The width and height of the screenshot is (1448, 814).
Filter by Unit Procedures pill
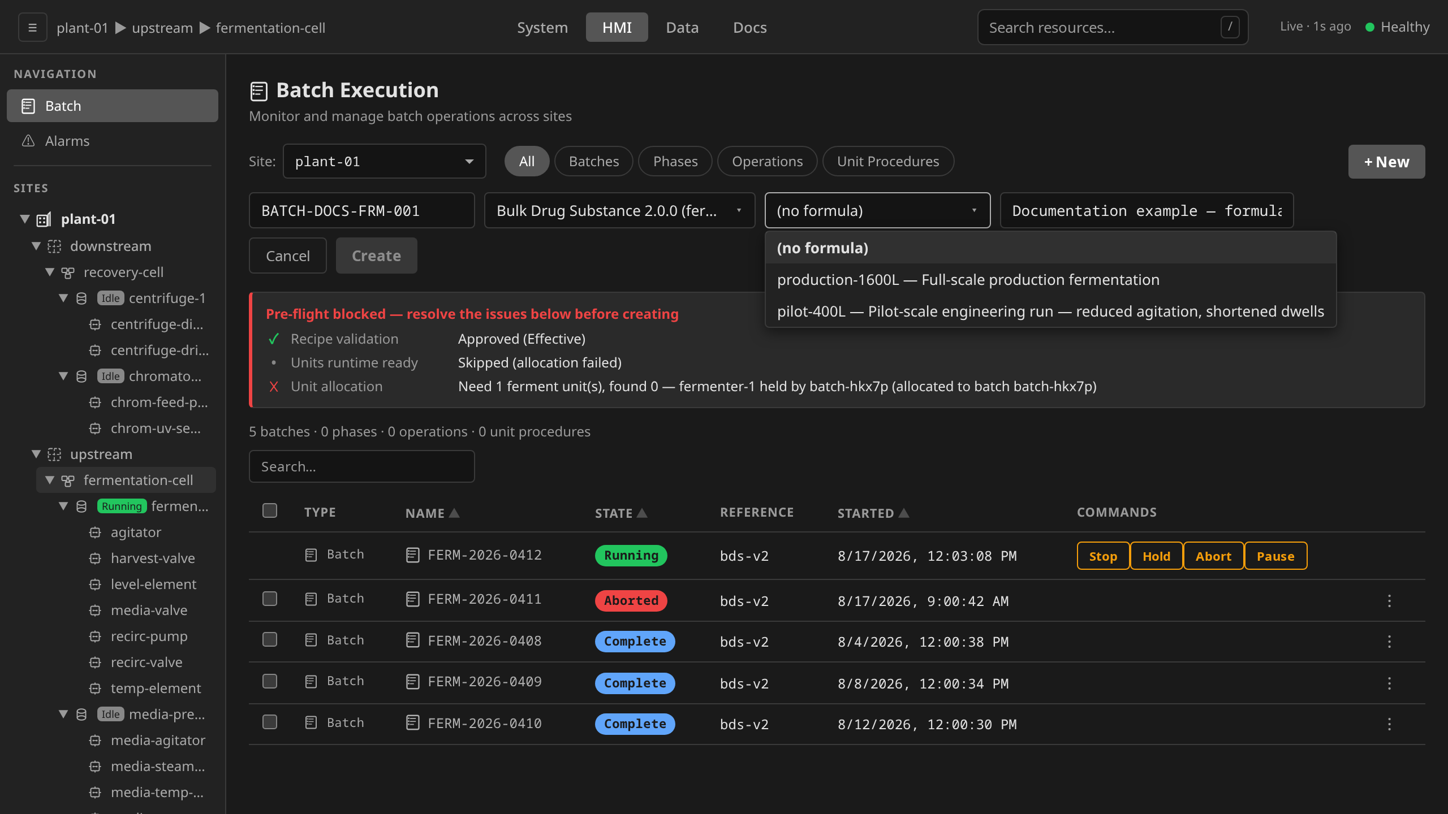(x=888, y=162)
